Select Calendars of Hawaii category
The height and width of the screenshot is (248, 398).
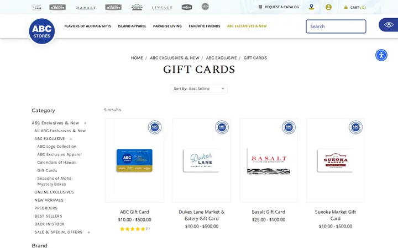pyautogui.click(x=57, y=163)
